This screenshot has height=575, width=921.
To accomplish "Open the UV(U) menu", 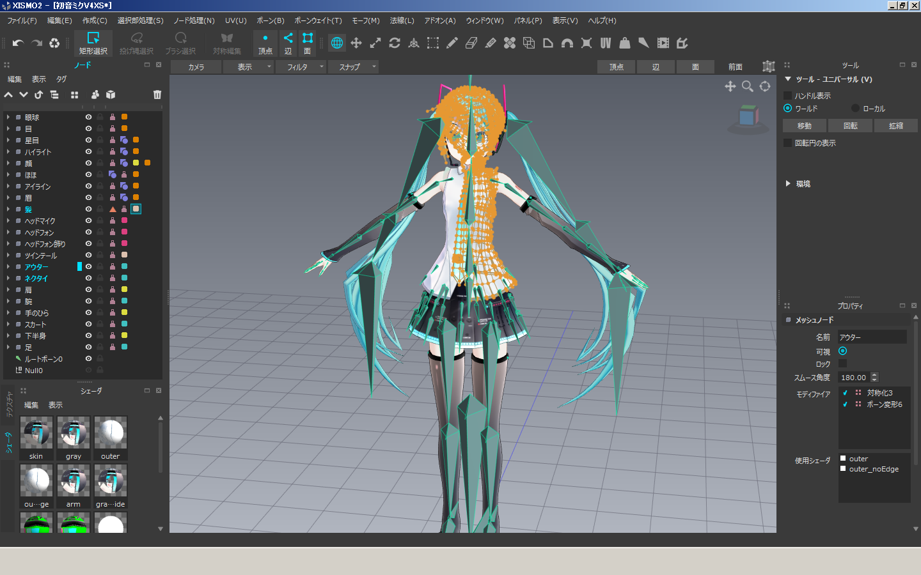I will [235, 20].
